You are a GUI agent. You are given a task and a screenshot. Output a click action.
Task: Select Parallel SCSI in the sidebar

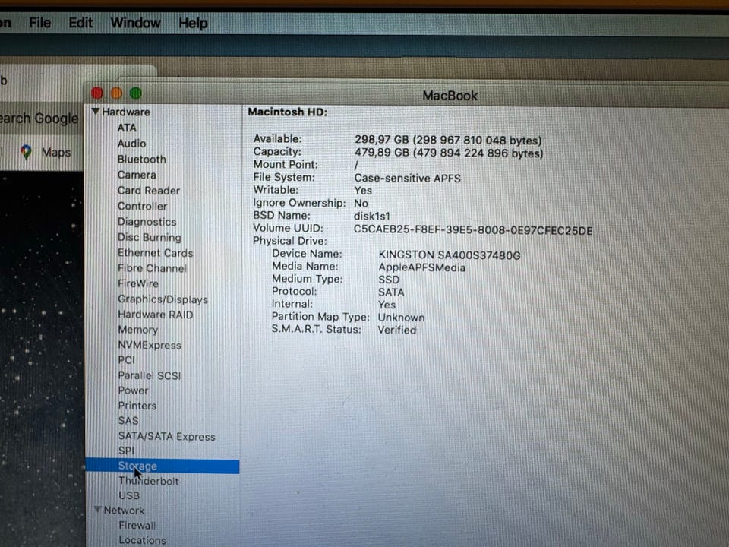(150, 375)
